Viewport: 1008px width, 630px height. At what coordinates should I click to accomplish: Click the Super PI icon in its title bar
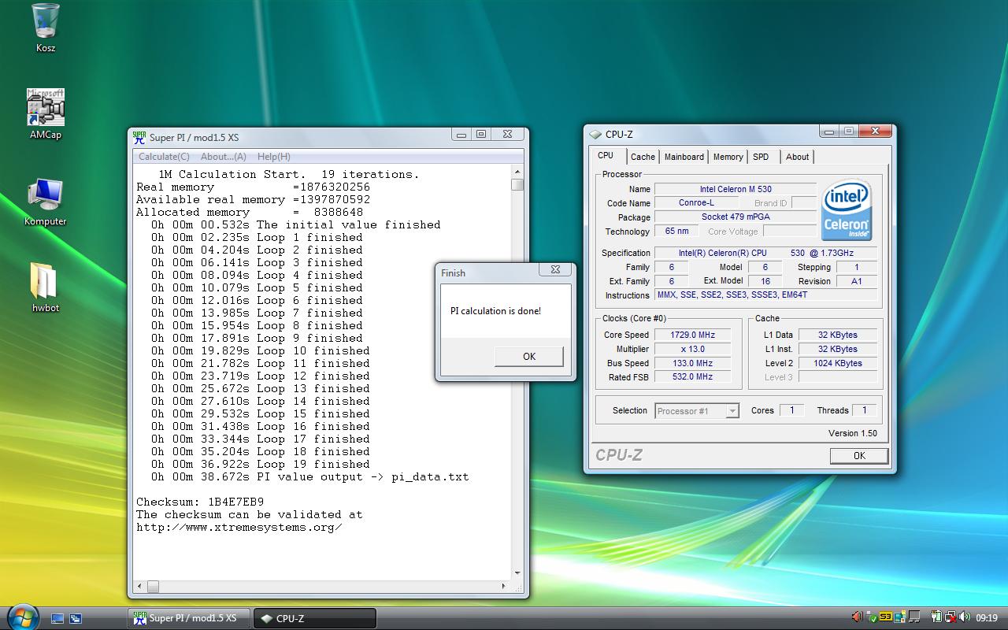coord(139,136)
